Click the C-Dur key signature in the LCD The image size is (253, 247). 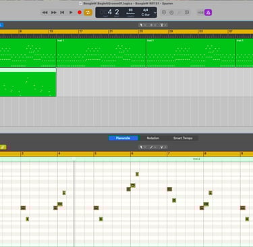click(x=146, y=15)
